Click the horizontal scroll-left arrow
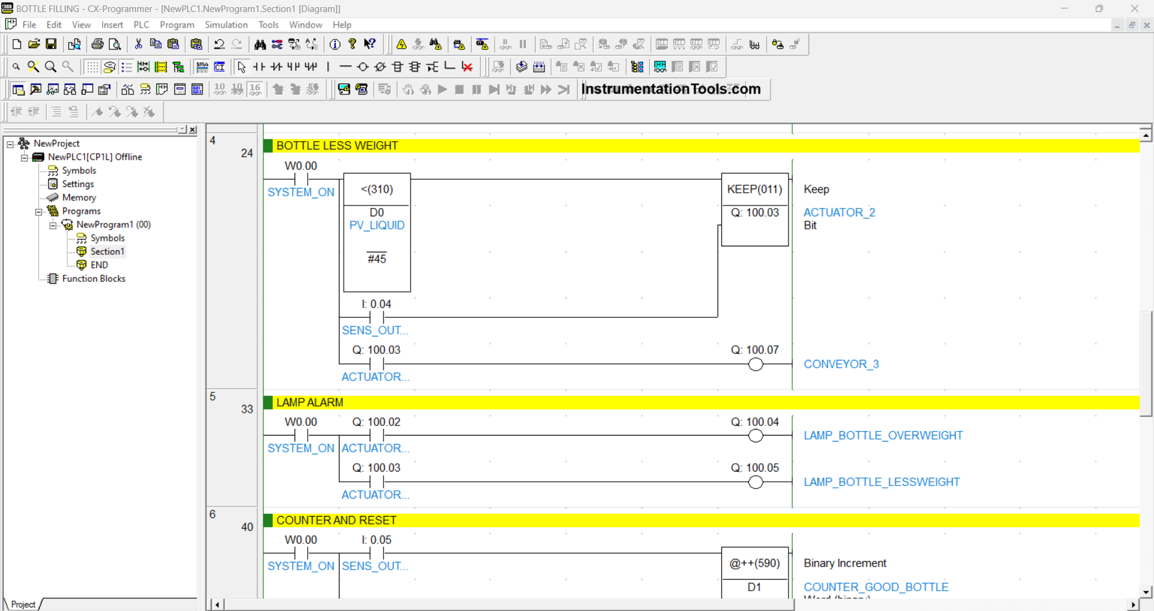 217,604
